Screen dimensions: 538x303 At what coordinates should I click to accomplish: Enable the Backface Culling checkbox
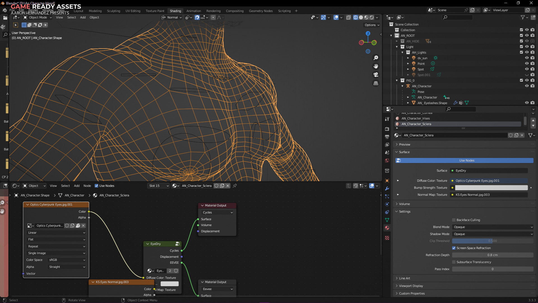tap(454, 220)
